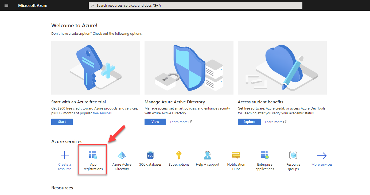This screenshot has width=370, height=195.
Task: Click the Don't have a subscription text
Action: [97, 34]
